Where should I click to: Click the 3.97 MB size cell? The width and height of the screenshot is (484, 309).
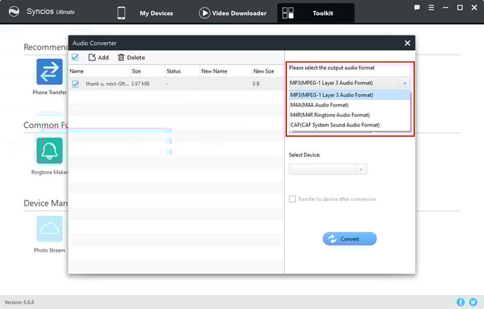(x=140, y=84)
